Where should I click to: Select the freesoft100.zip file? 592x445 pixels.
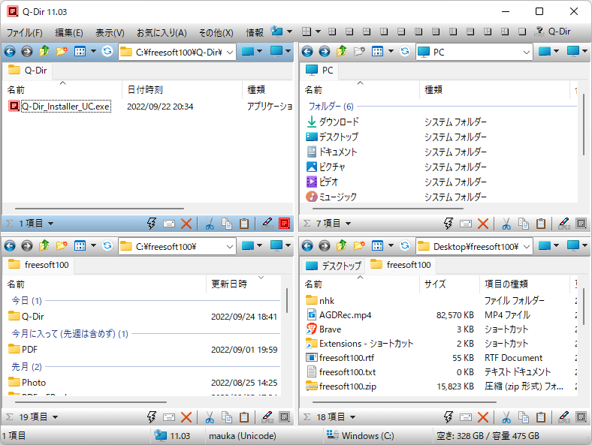tap(348, 386)
